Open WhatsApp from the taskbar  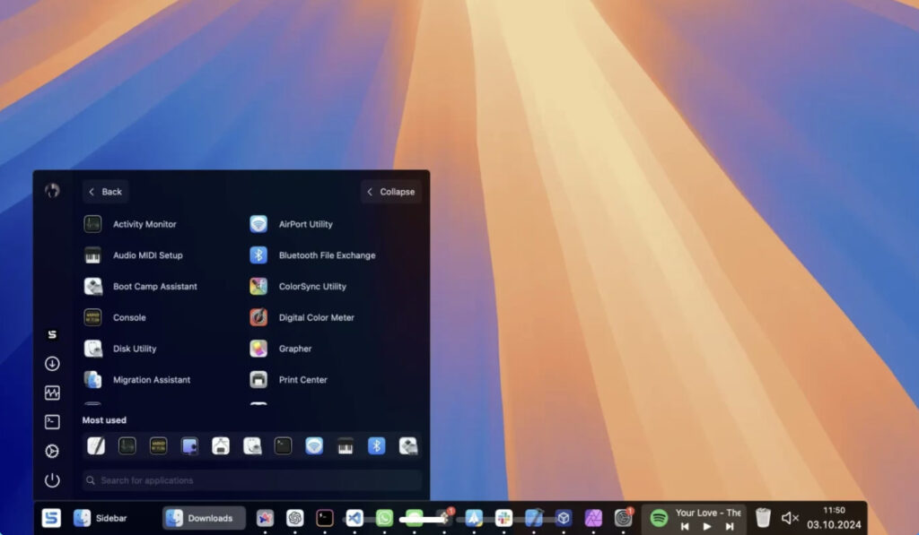(x=384, y=518)
